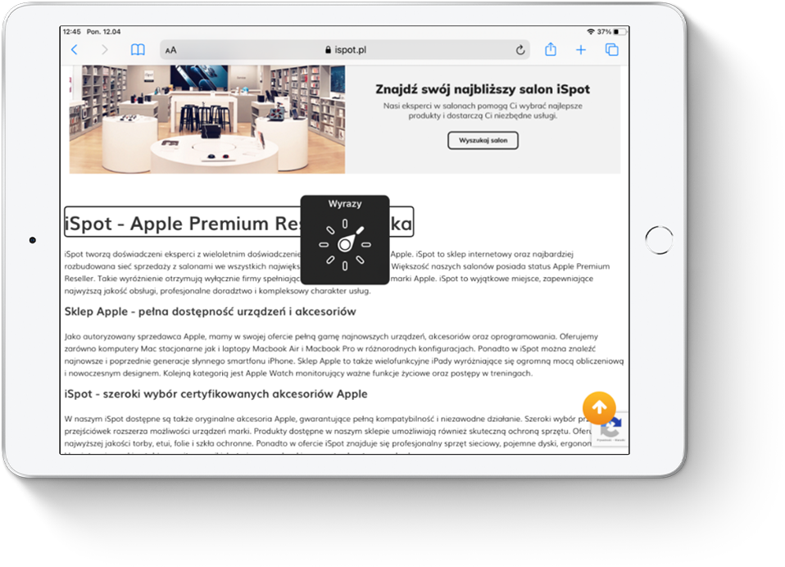Image resolution: width=785 pixels, height=567 pixels.
Task: Open the Share sheet icon
Action: point(551,50)
